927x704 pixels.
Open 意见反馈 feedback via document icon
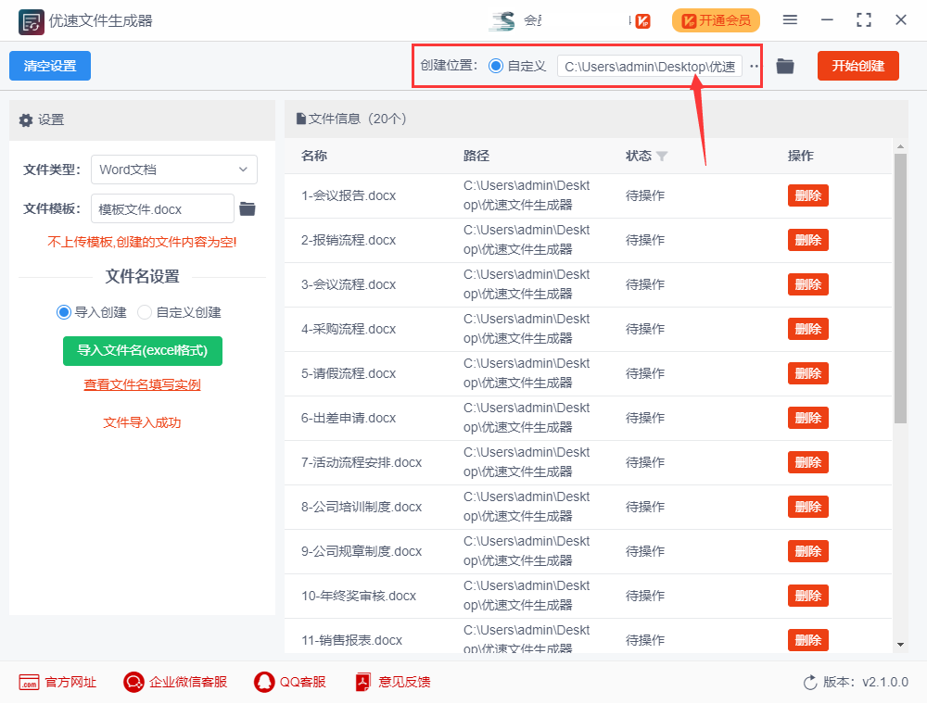point(362,682)
